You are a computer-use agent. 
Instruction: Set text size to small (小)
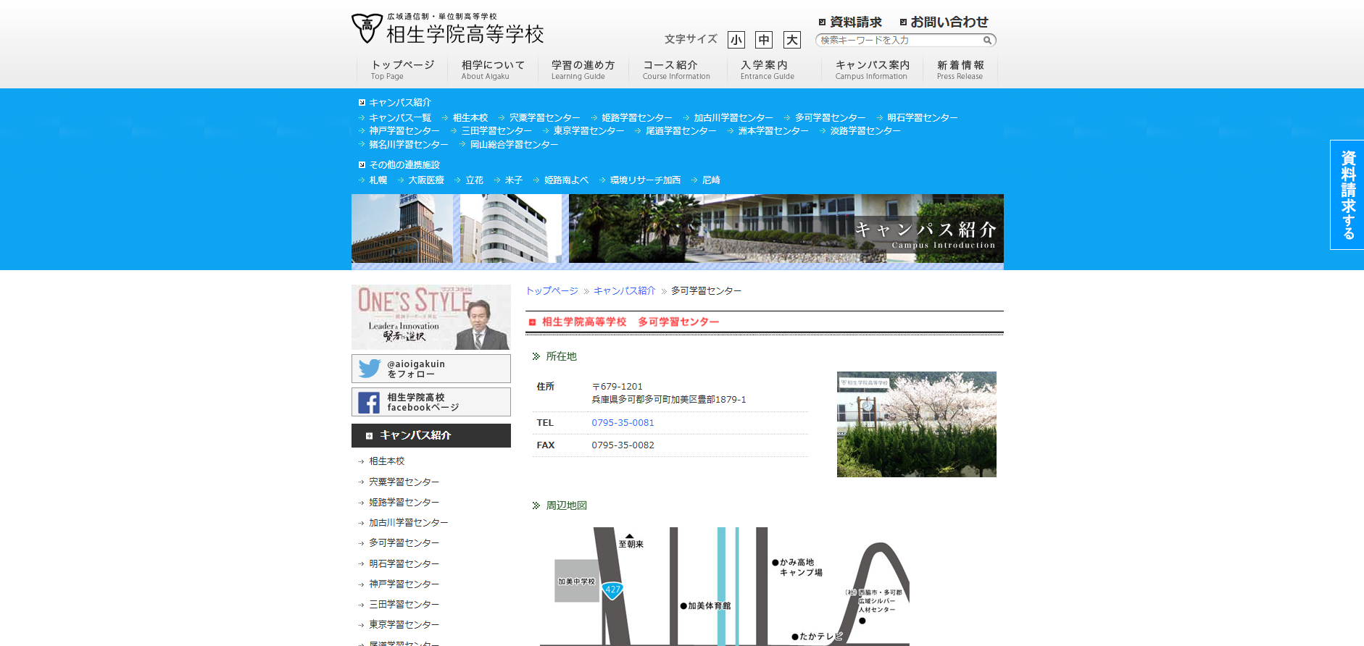tap(736, 40)
